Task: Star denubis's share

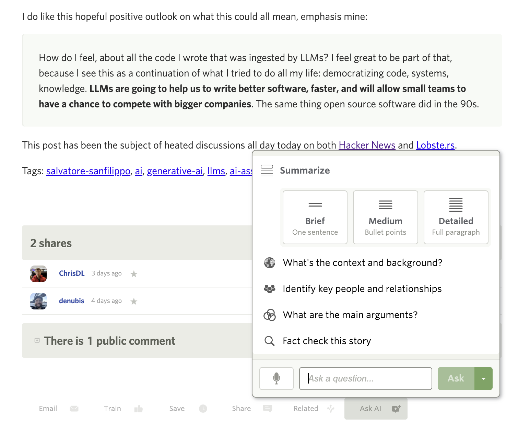Action: coord(134,301)
